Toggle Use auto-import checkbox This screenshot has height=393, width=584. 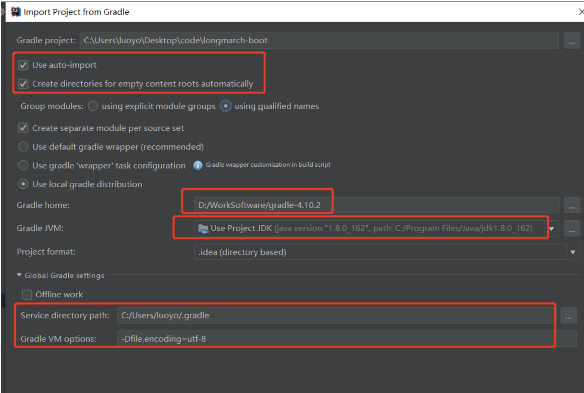[23, 65]
